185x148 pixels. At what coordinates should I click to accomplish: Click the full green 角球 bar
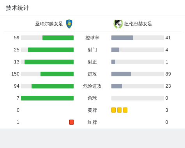click(x=47, y=98)
